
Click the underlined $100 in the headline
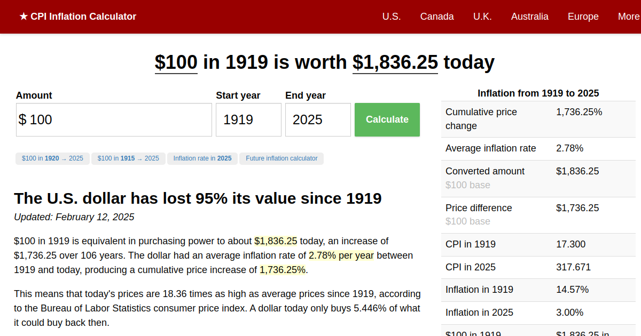tap(176, 62)
